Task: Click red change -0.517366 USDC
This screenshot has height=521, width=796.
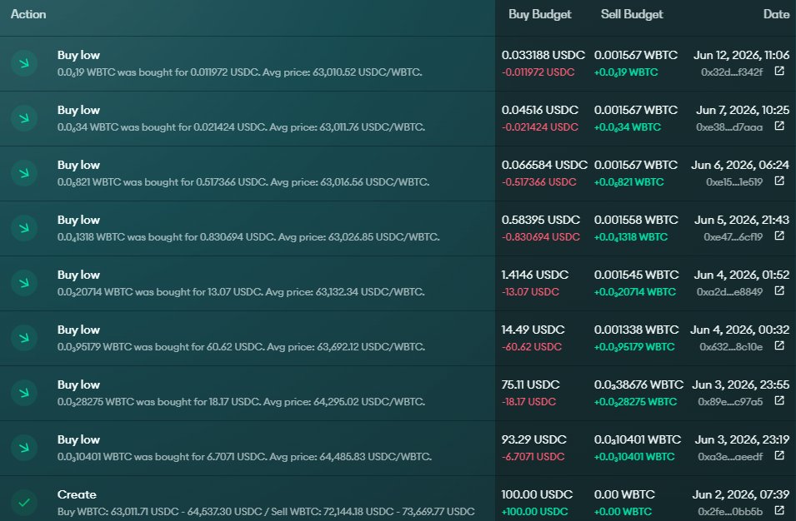Action: click(x=539, y=182)
